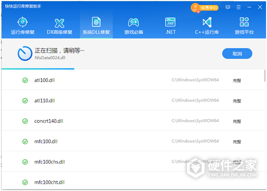
Task: Click the SysWOW64 path of atl100.dll
Action: tap(195, 80)
